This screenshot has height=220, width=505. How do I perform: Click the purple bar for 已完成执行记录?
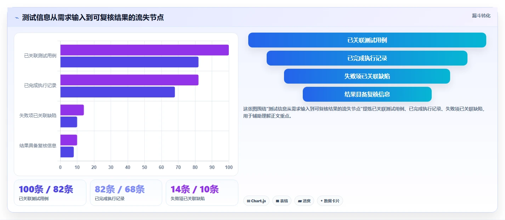tap(129, 80)
